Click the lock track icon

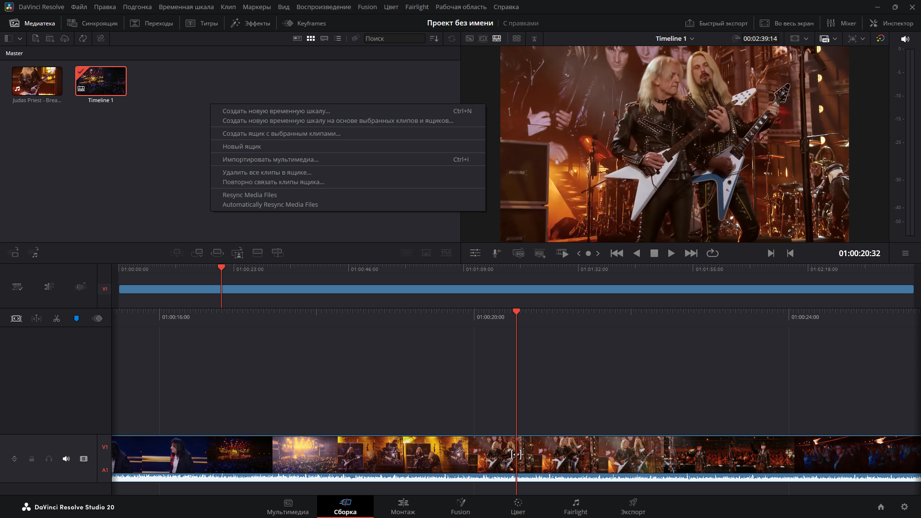click(x=32, y=459)
